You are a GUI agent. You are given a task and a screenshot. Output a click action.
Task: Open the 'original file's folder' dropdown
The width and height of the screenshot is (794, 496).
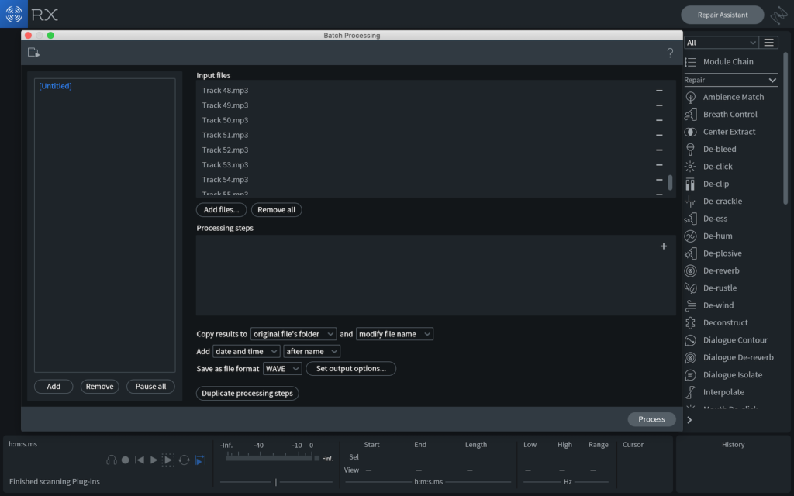(293, 334)
